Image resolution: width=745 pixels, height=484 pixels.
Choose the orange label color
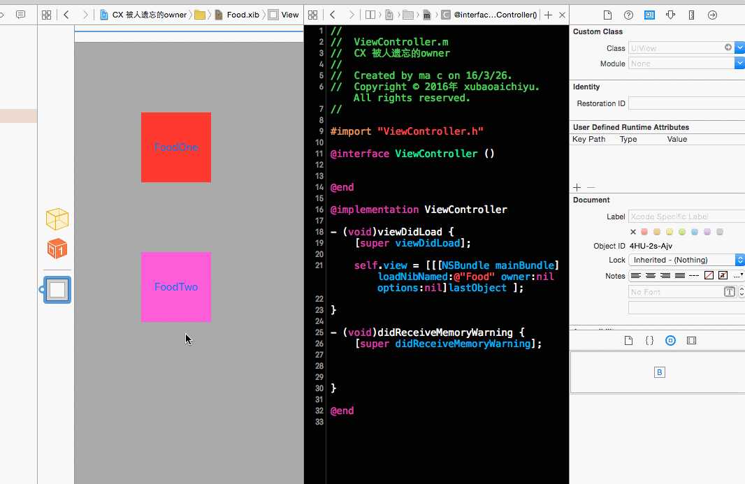pos(657,232)
